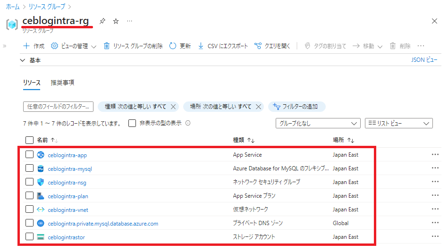Click the DNS icon of private zone
This screenshot has width=448, height=252.
click(x=41, y=223)
